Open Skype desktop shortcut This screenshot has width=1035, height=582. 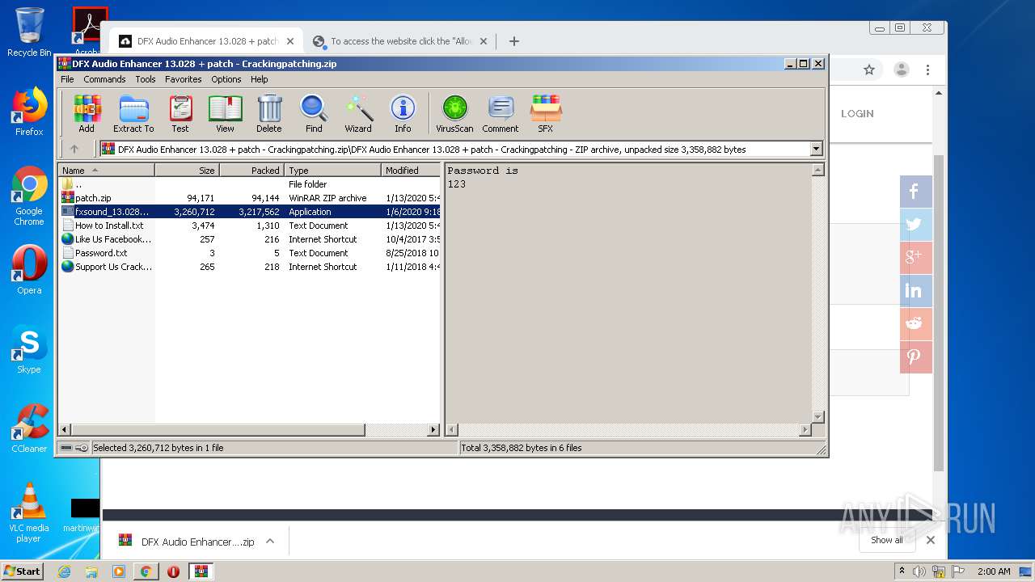tap(29, 350)
